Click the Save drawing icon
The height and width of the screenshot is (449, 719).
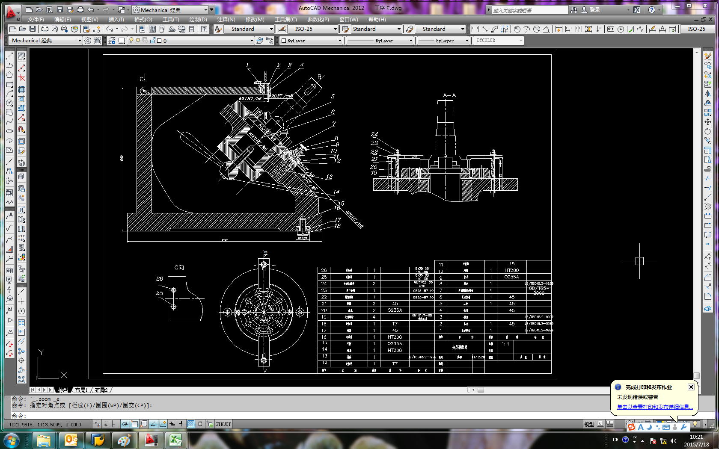tap(32, 29)
